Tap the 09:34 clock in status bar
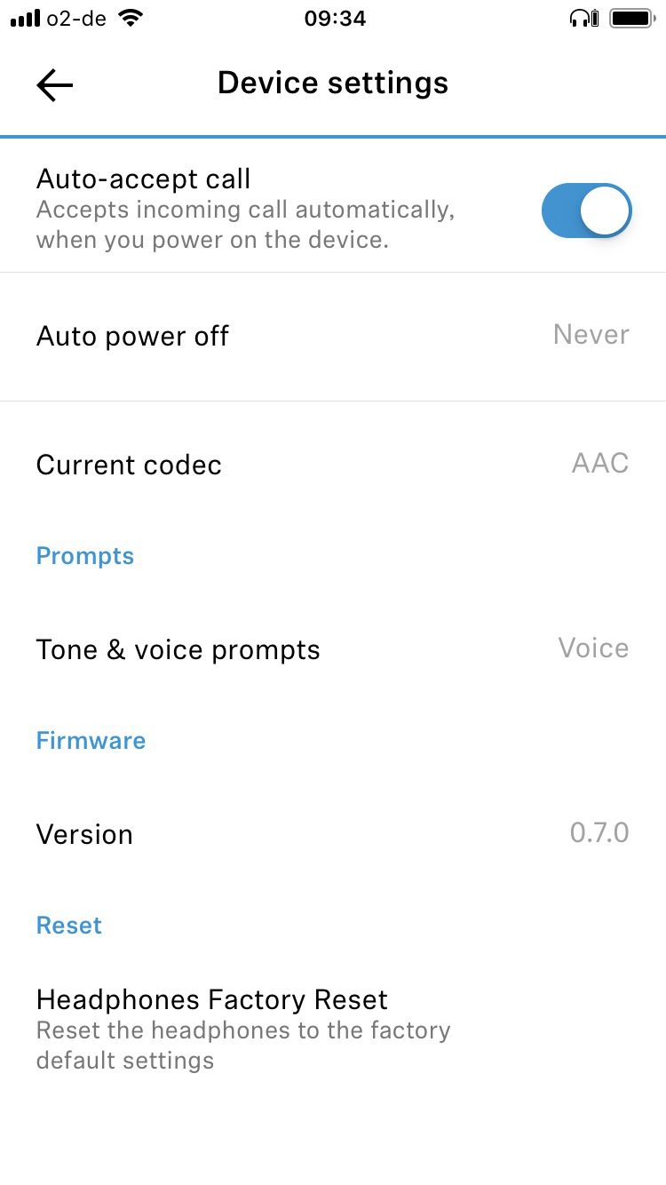666x1185 pixels. coord(335,18)
